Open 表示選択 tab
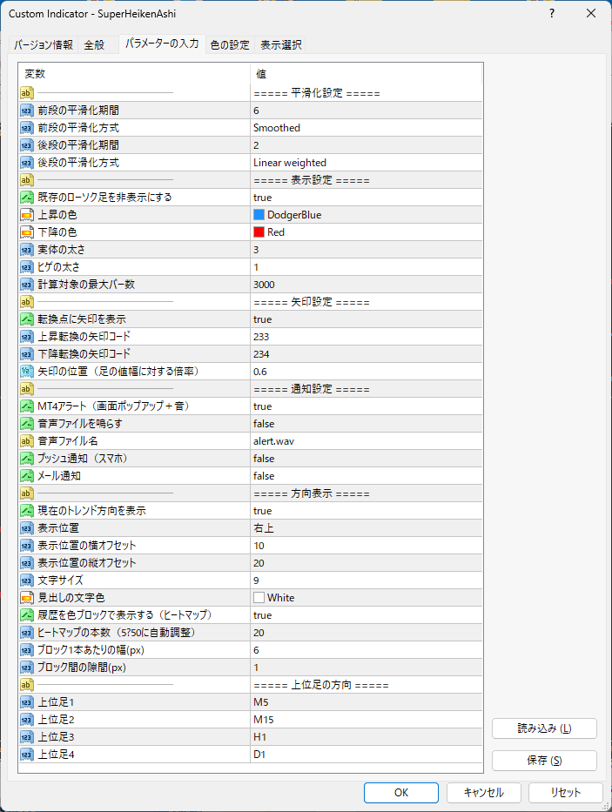 point(280,45)
